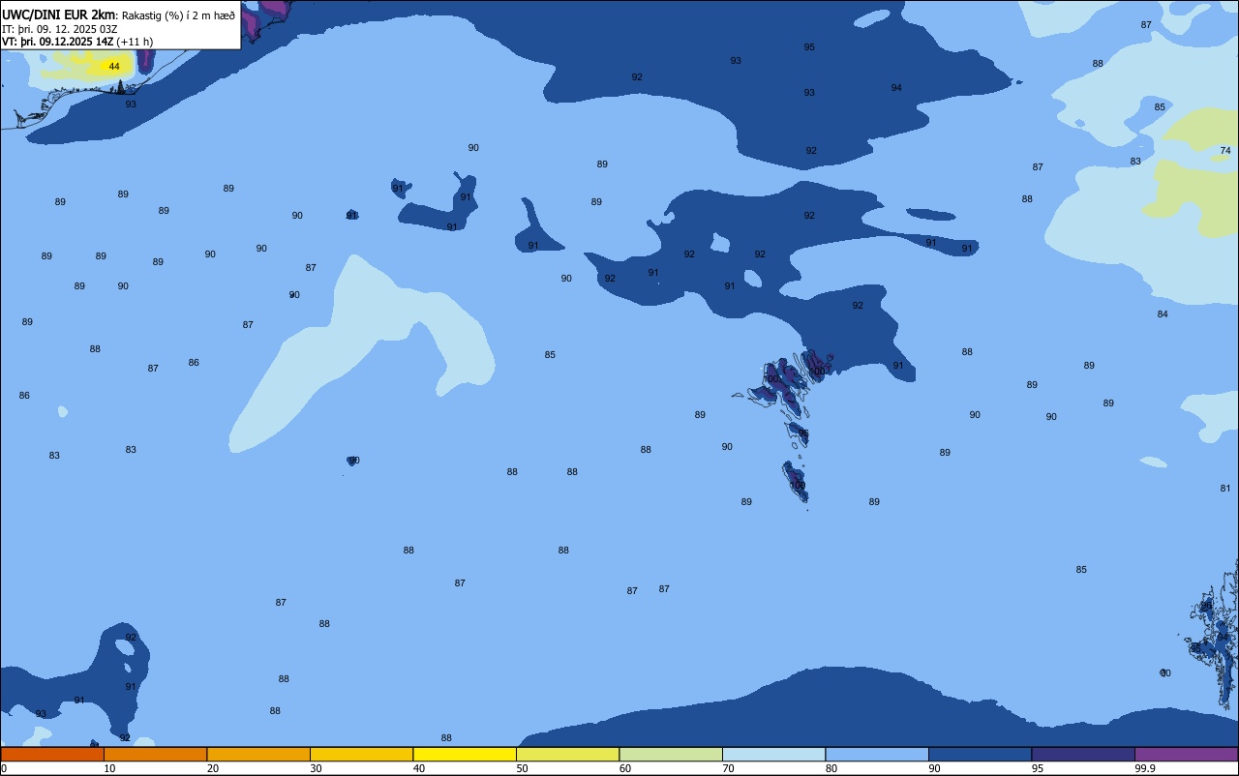Click the legend tick label "20"
The height and width of the screenshot is (776, 1239).
point(213,768)
